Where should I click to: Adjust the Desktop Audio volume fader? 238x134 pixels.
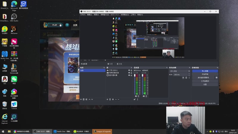tap(143, 76)
